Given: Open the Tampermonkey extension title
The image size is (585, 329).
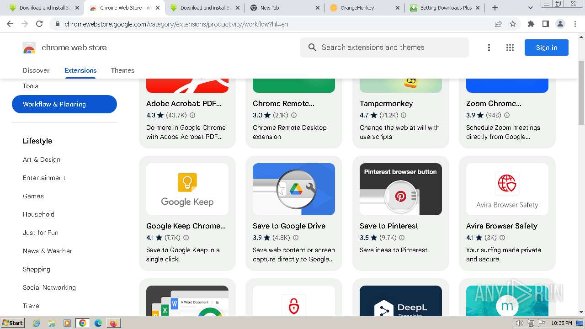Looking at the screenshot, I should [386, 103].
